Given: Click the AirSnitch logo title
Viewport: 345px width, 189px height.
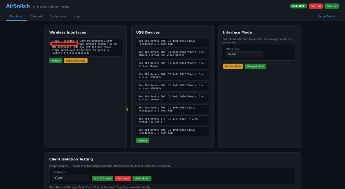Looking at the screenshot, I should 18,6.
